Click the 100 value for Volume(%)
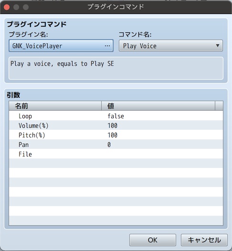 [112, 125]
